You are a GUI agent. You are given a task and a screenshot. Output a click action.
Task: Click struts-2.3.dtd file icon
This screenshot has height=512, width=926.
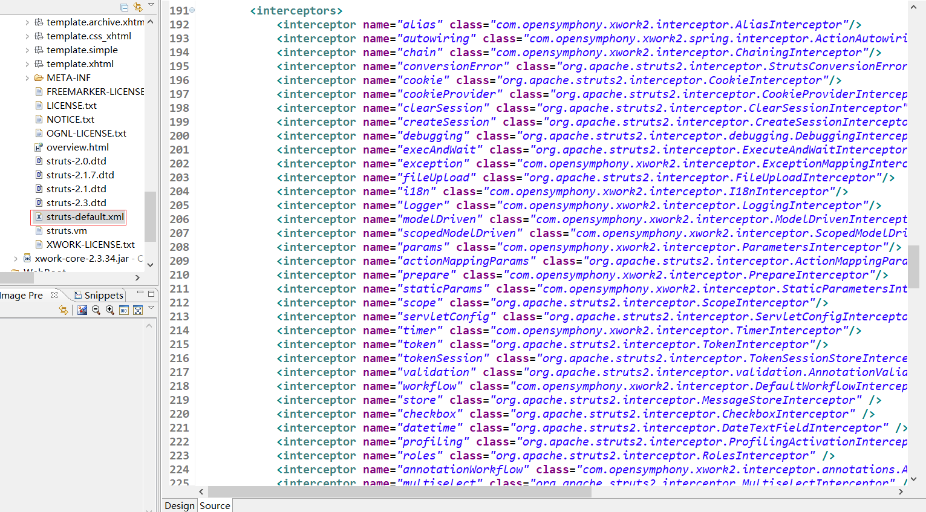[39, 203]
